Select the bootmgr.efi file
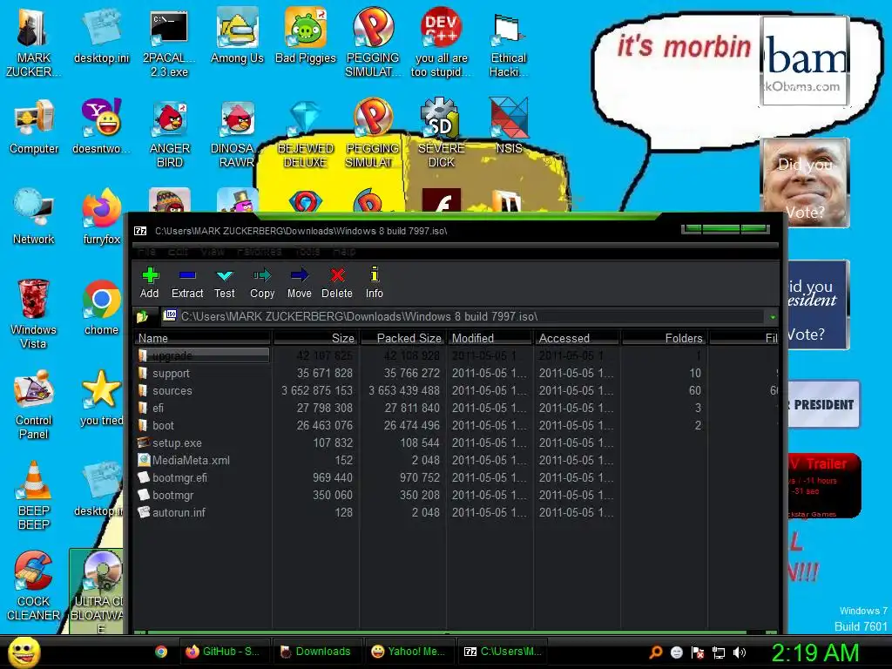This screenshot has width=892, height=669. (179, 478)
